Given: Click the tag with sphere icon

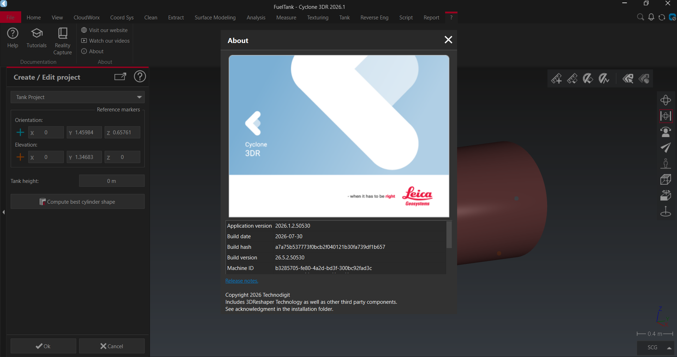Looking at the screenshot, I should tap(644, 78).
